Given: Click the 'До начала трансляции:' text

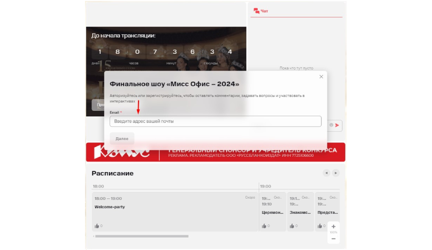Looking at the screenshot, I should 124,35.
